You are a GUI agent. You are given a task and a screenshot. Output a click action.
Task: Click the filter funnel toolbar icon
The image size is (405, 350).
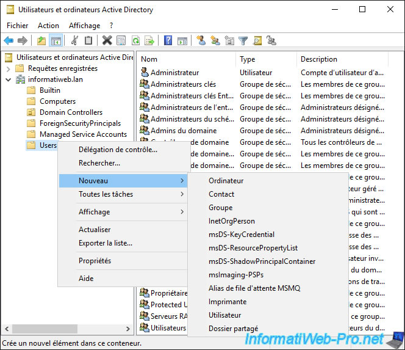click(x=243, y=41)
